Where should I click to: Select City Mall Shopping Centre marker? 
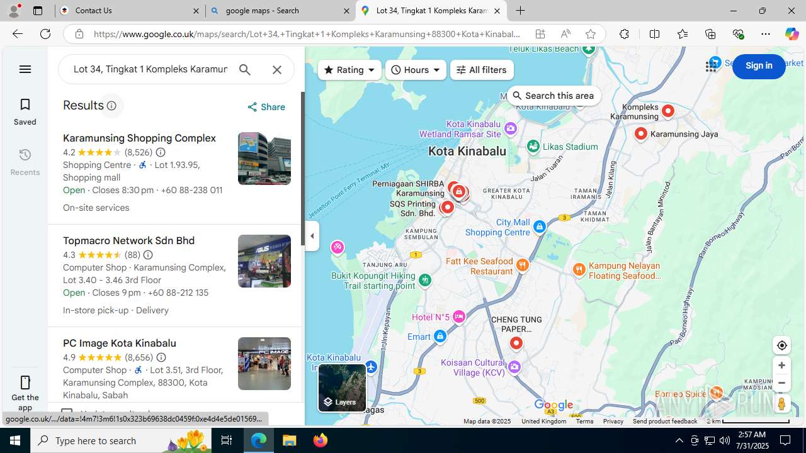pyautogui.click(x=539, y=226)
